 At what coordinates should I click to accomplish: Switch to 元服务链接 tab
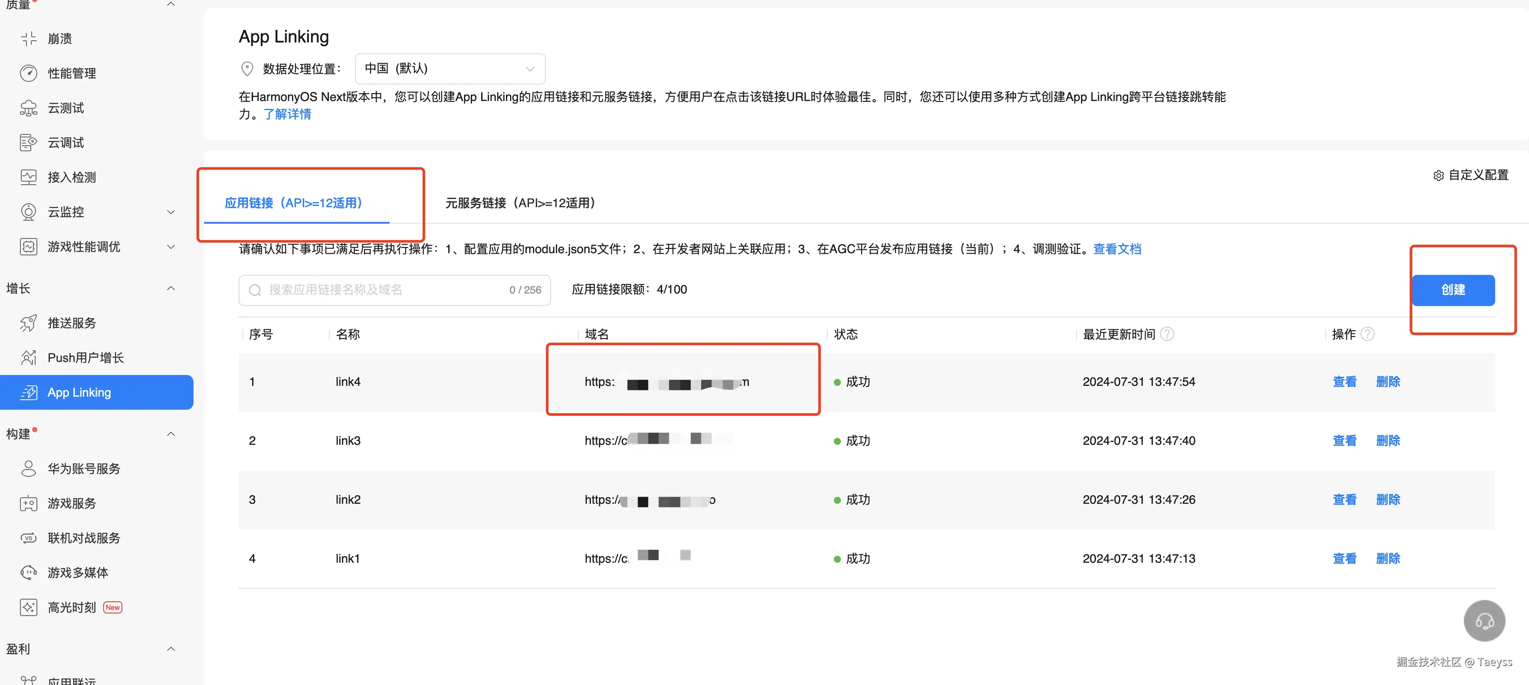coord(520,203)
